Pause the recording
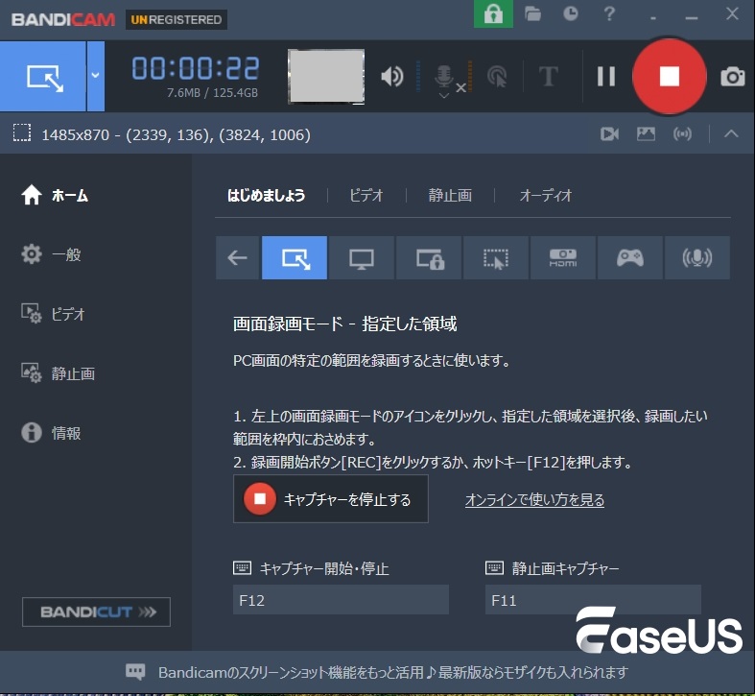755x696 pixels. (605, 76)
